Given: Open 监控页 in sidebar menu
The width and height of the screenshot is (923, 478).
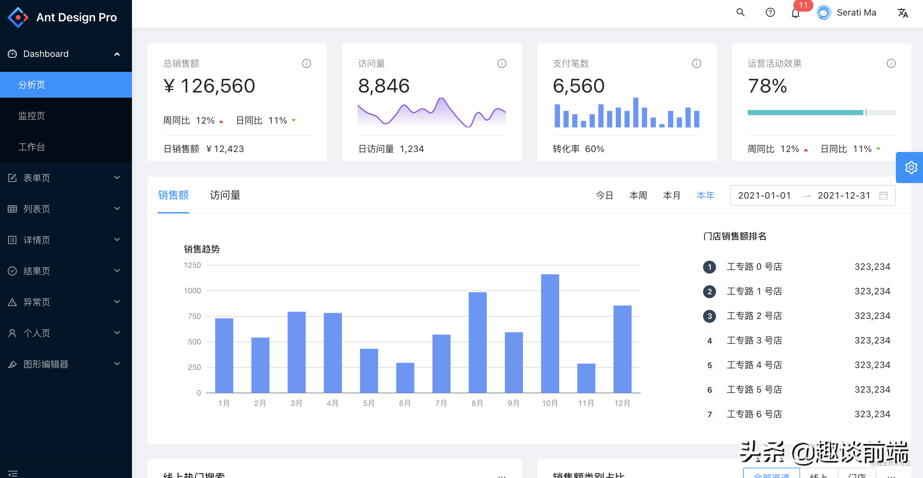Looking at the screenshot, I should (x=31, y=116).
